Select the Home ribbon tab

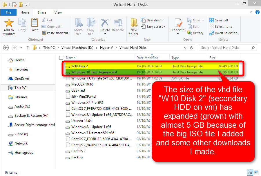25,12
